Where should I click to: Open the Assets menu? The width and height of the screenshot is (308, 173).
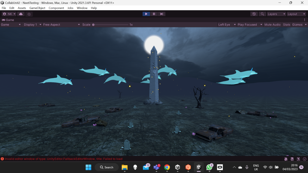[x=22, y=8]
